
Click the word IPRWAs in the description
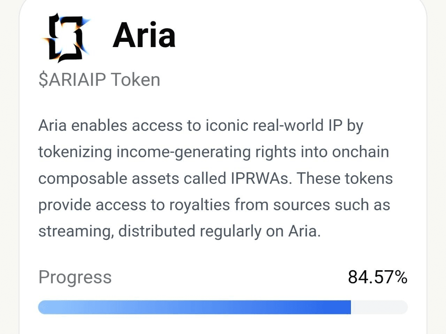coord(260,179)
